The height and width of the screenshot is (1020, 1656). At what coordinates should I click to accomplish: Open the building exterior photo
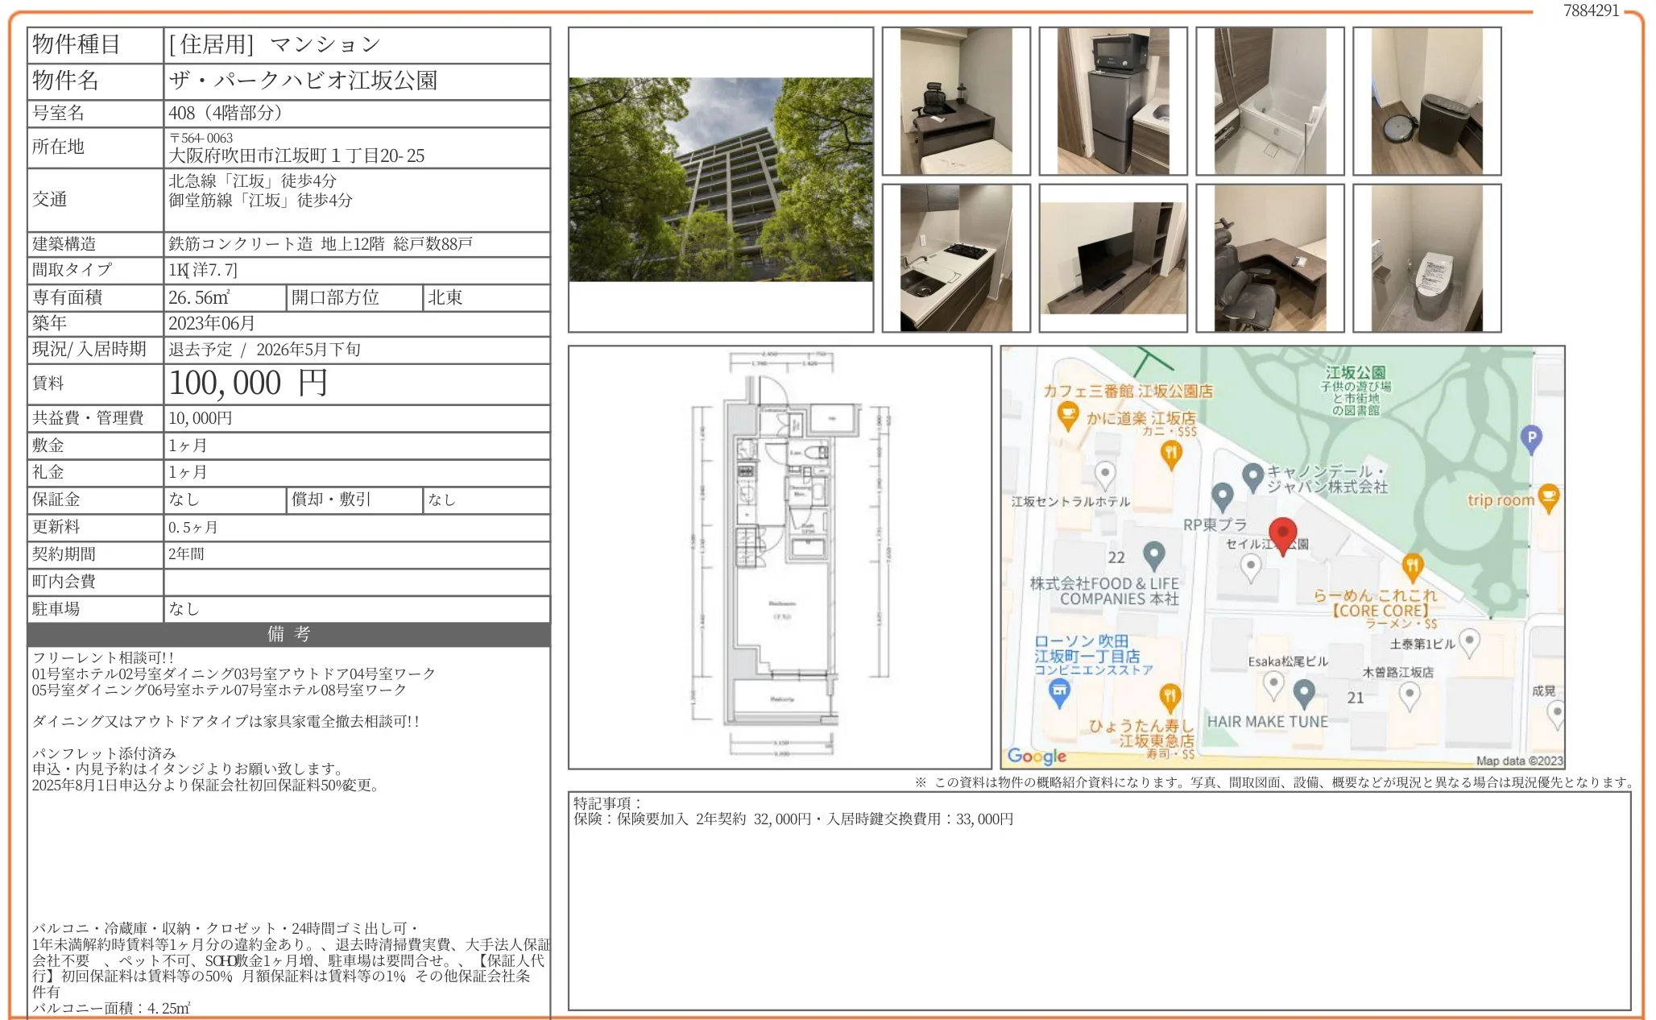720,180
